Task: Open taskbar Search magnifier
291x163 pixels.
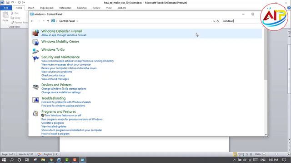Action: tap(11, 160)
